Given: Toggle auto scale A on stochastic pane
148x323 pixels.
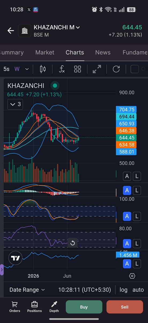Looking at the screenshot, I should click(x=127, y=216).
